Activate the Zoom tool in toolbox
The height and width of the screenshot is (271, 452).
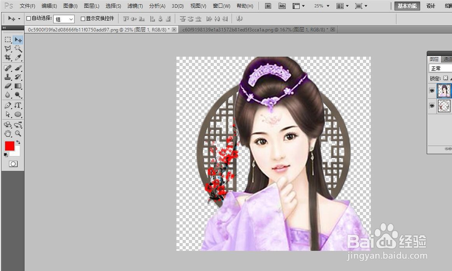pos(18,133)
